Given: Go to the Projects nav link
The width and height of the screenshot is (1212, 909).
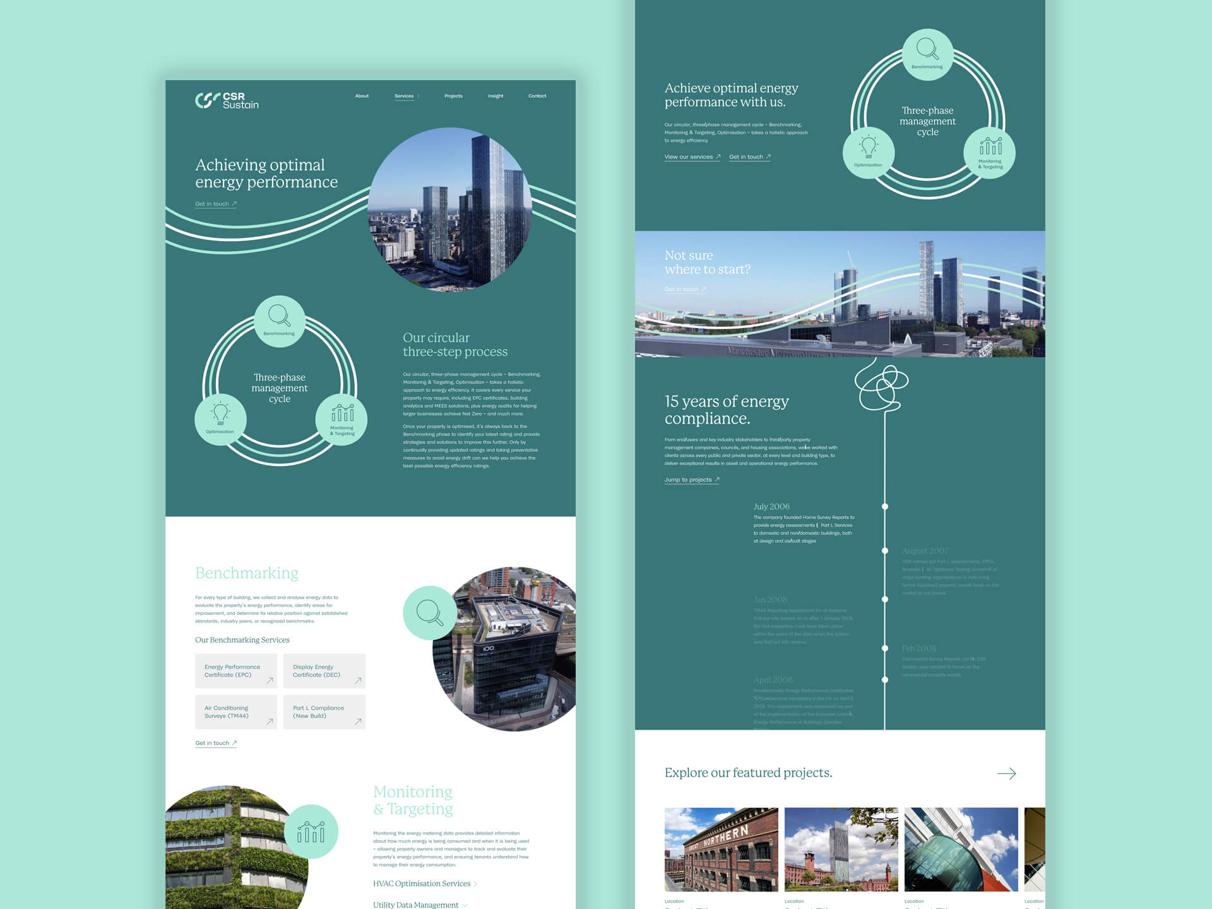Looking at the screenshot, I should click(453, 96).
